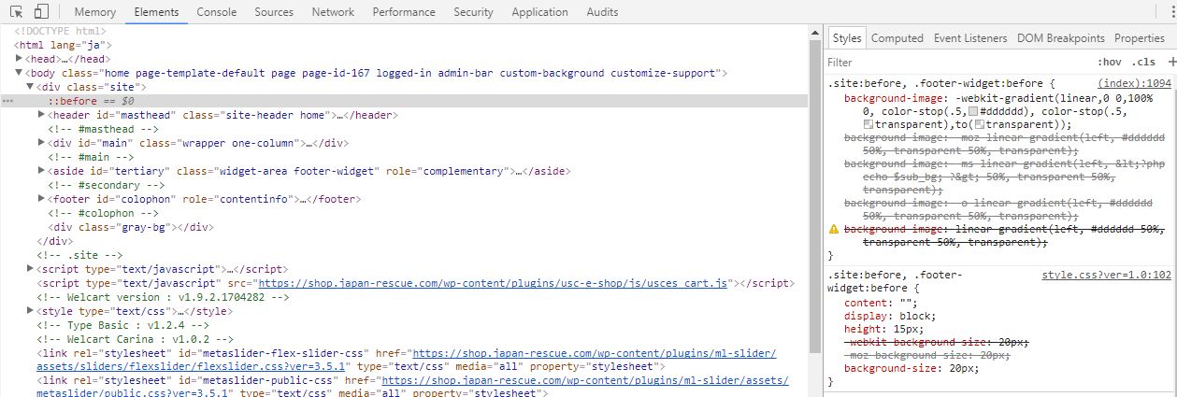Viewport: 1177px width, 397px height.
Task: Expand the div id main node
Action: click(x=41, y=143)
